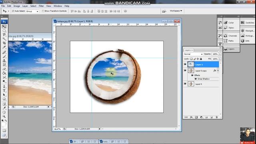Open the File menu
This screenshot has height=144, width=256.
point(3,6)
